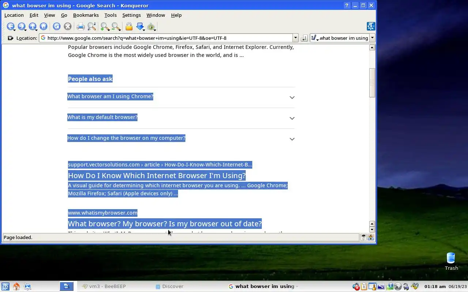Image resolution: width=468 pixels, height=292 pixels.
Task: Click the Forward arrow toolbar icon
Action: click(21, 26)
